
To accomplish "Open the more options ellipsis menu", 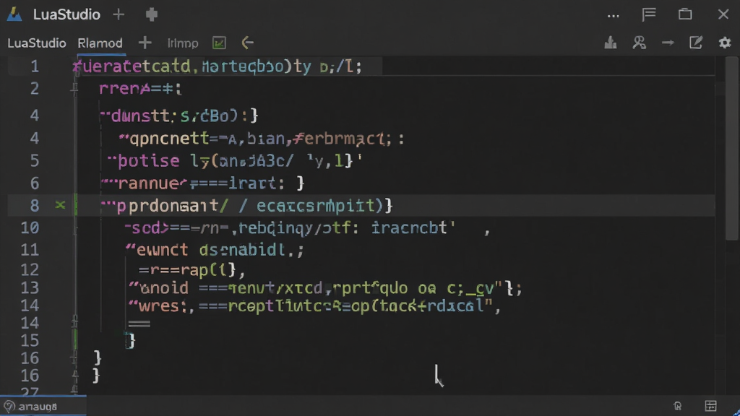I will tap(613, 16).
